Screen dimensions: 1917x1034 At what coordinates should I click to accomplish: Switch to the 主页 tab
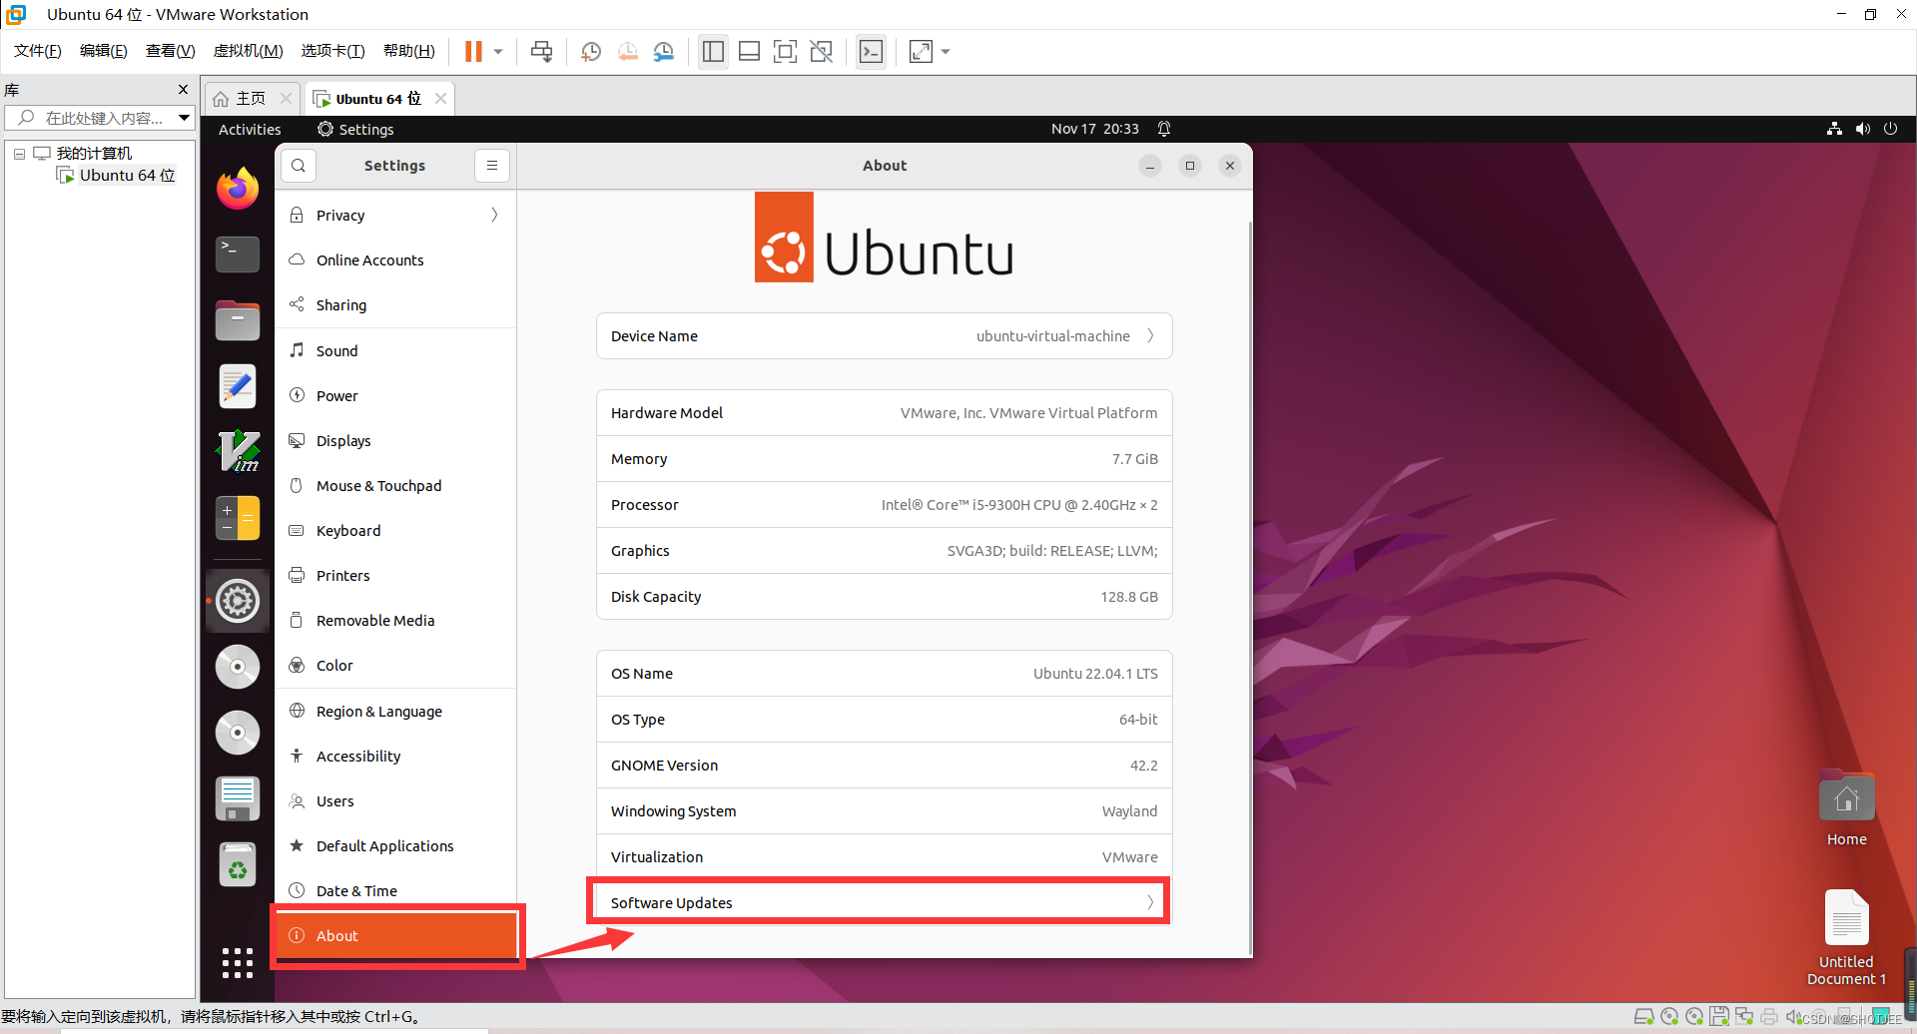pos(250,98)
